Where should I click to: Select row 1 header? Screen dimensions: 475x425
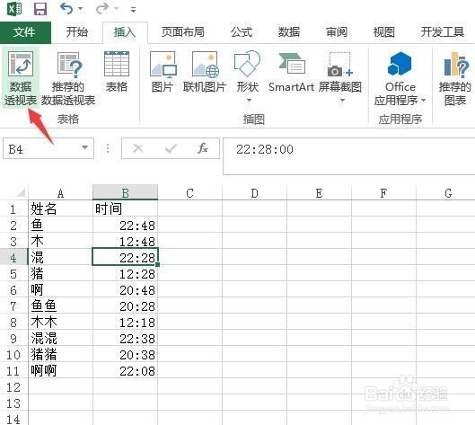pos(13,208)
